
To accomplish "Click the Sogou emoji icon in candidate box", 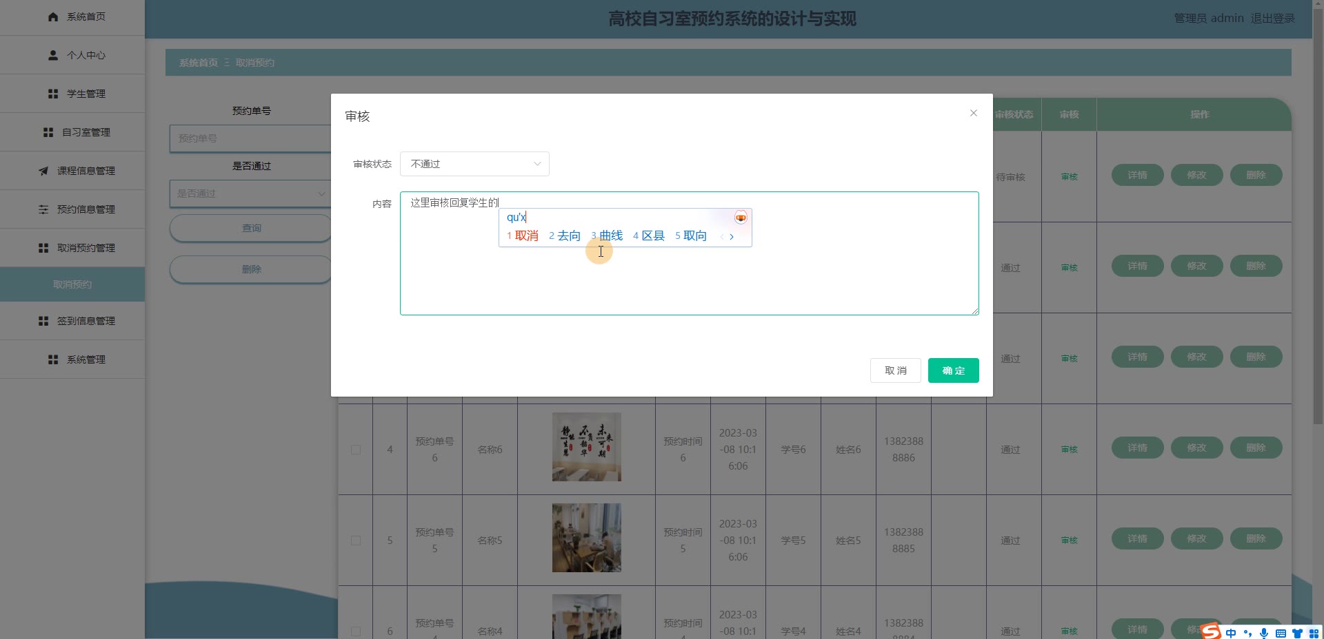I will click(741, 218).
